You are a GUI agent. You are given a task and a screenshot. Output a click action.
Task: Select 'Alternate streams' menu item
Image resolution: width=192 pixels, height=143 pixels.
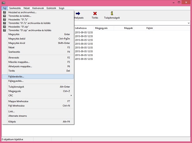click(x=38, y=116)
